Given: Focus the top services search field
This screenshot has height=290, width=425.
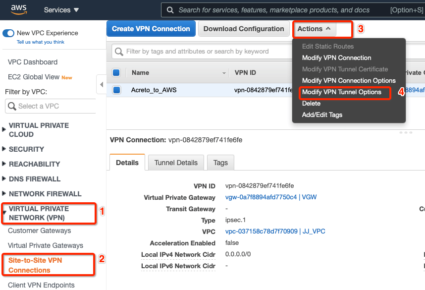Looking at the screenshot, I should point(293,10).
